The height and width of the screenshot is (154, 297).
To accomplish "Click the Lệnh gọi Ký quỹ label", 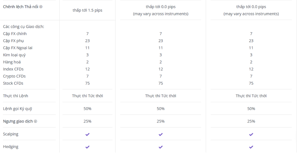I will pyautogui.click(x=17, y=109).
